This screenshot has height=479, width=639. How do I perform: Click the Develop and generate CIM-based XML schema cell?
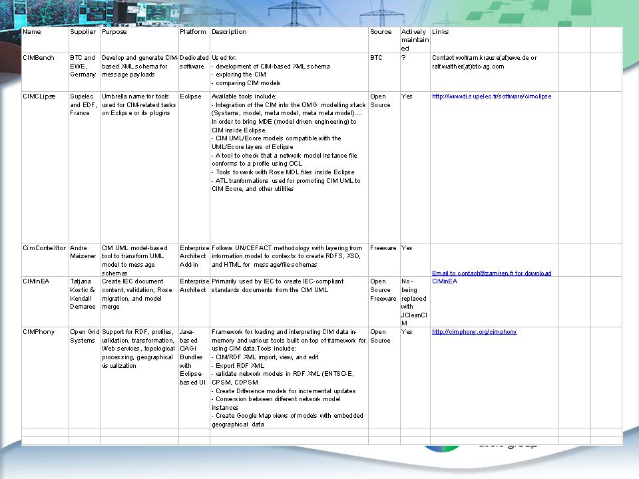pyautogui.click(x=139, y=72)
